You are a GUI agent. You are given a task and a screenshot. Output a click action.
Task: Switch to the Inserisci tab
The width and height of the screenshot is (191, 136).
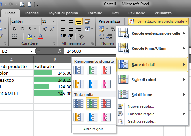click(32, 13)
